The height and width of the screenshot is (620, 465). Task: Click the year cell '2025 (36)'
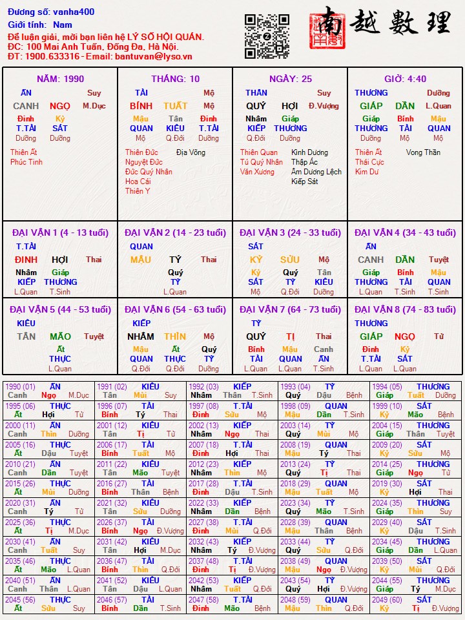pos(48,527)
